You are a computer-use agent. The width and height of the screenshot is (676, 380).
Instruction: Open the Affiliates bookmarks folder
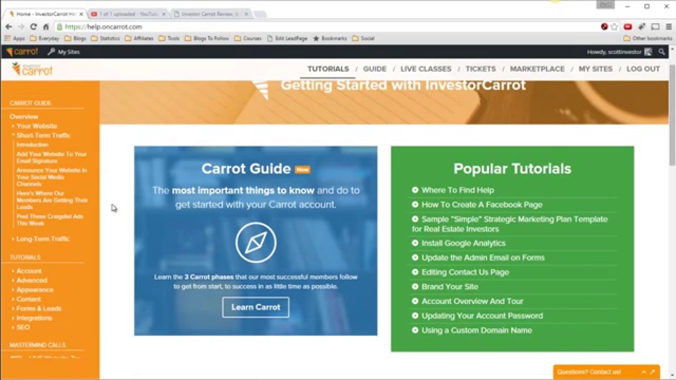pos(139,39)
